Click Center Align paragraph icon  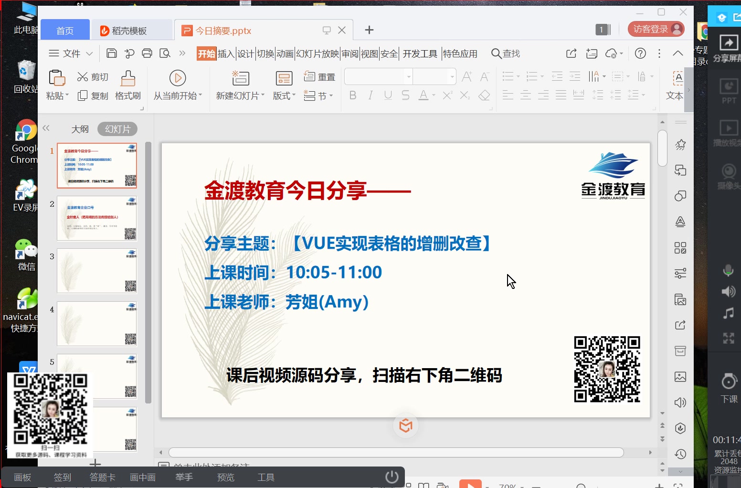tap(526, 95)
